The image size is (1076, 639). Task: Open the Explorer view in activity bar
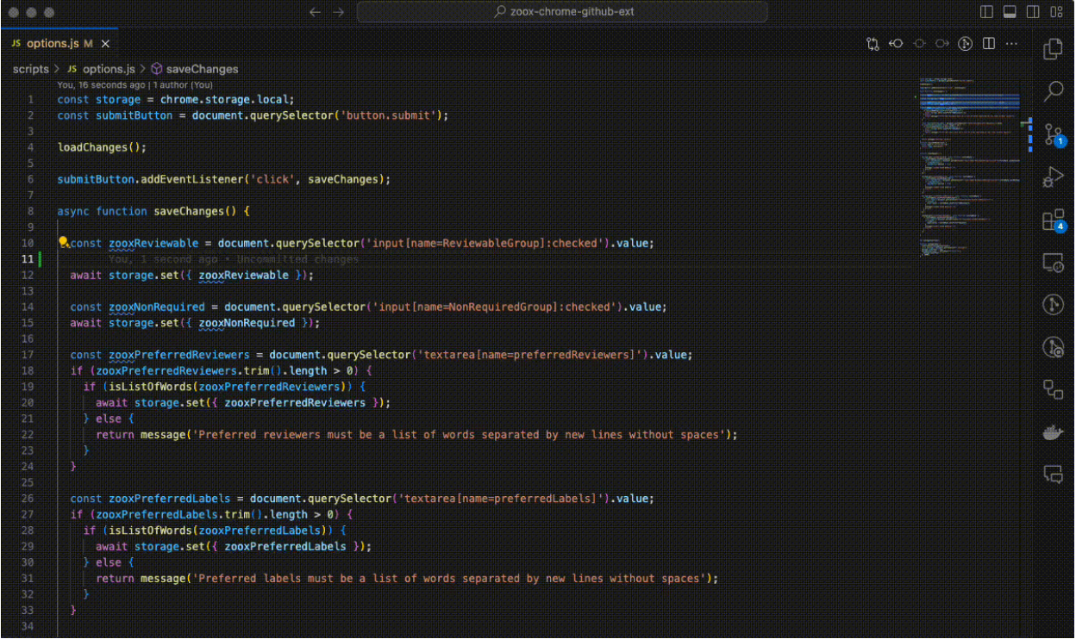pos(1053,49)
